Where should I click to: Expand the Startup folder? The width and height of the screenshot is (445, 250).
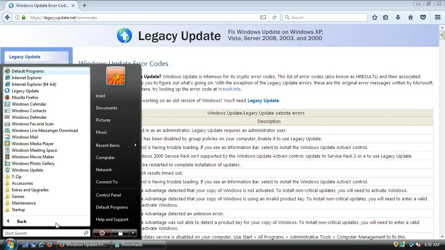[x=47, y=209]
